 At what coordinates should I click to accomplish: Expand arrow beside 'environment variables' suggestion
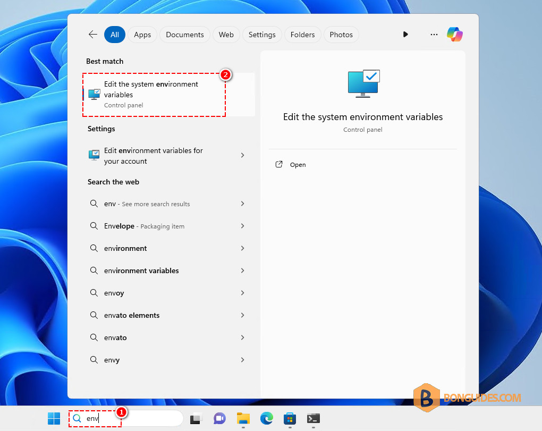pyautogui.click(x=243, y=271)
